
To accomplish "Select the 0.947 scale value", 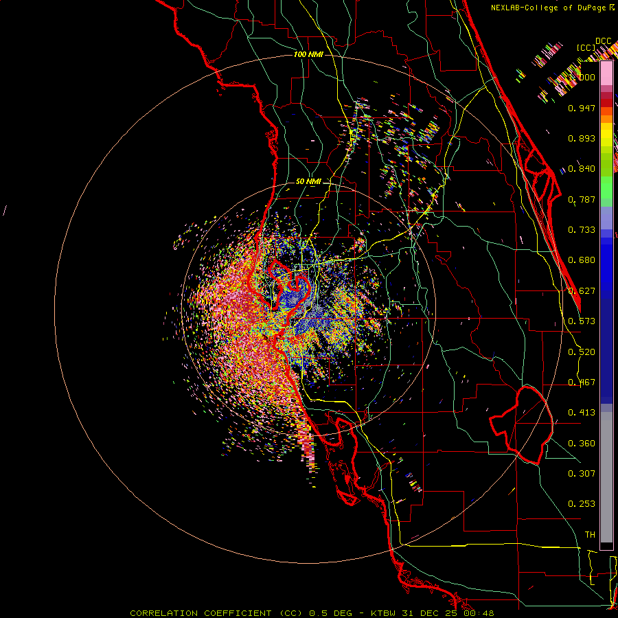I will pos(582,108).
